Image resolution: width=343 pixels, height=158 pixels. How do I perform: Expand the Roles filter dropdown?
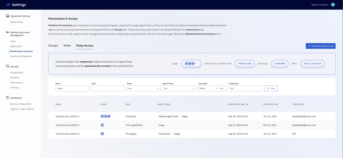[144, 88]
